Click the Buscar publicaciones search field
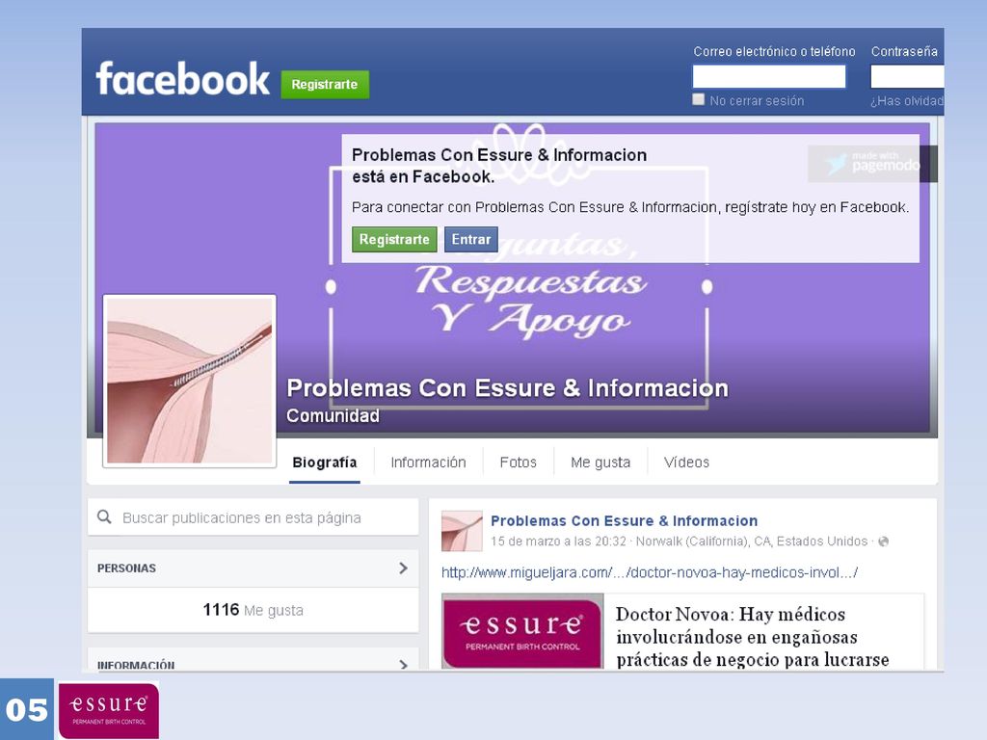987x740 pixels. coord(253,517)
